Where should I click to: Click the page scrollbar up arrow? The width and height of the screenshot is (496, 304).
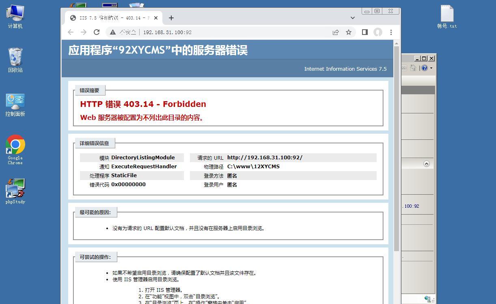(x=397, y=43)
